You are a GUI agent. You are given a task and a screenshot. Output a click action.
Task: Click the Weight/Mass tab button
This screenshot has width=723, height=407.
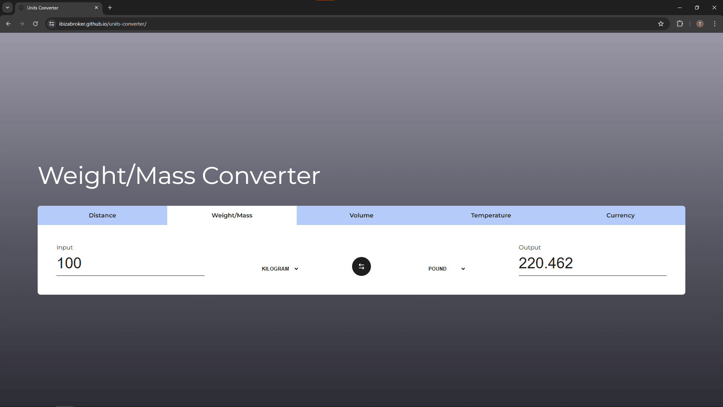point(232,215)
